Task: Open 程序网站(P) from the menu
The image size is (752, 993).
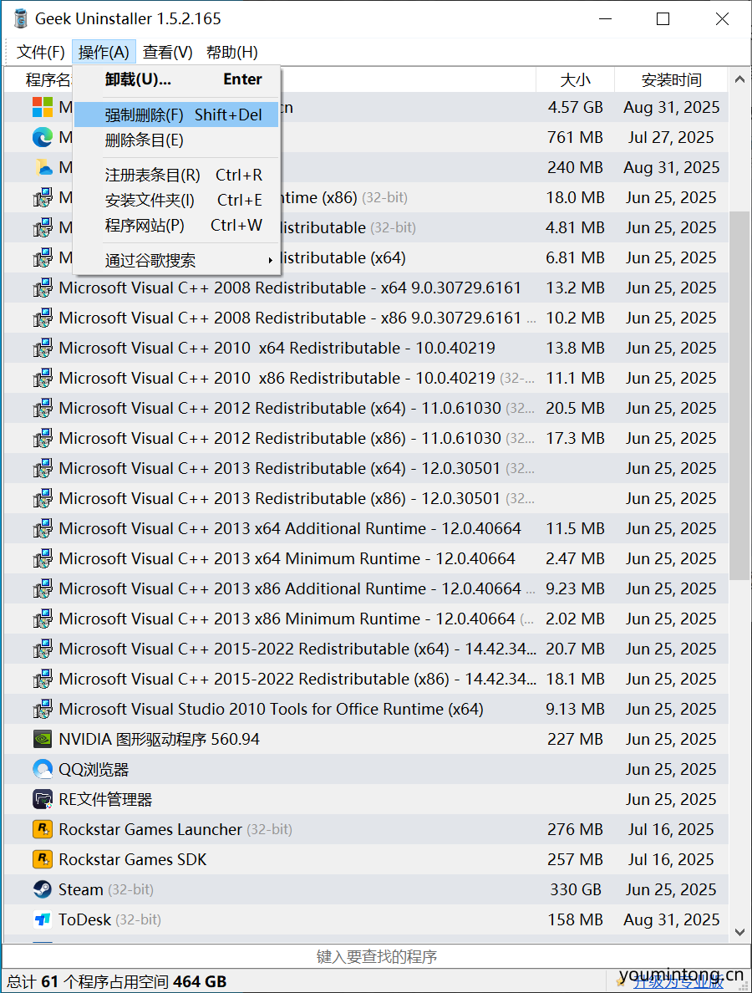Action: click(176, 226)
